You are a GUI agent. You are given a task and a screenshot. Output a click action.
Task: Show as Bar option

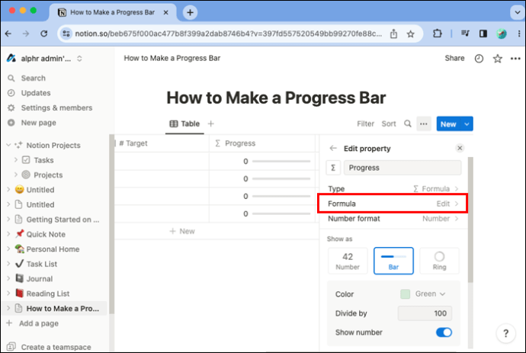(x=393, y=261)
